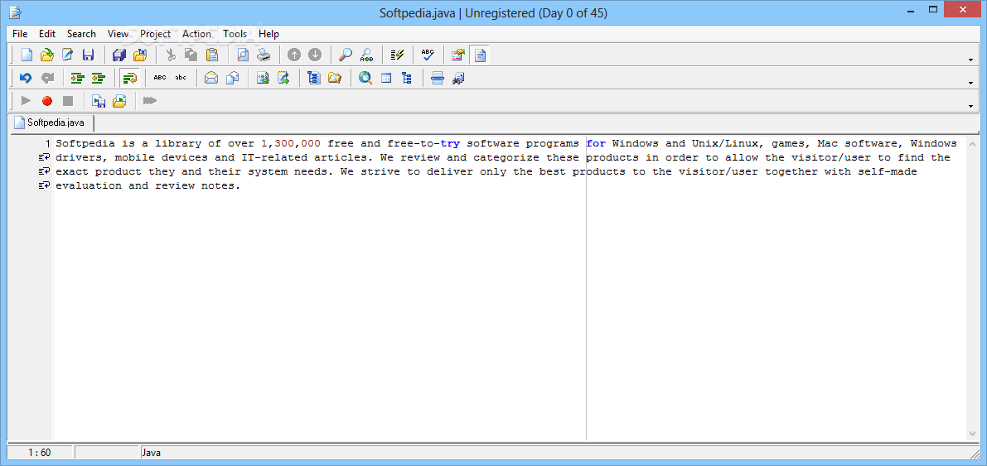Print the document
This screenshot has height=466, width=987.
263,55
